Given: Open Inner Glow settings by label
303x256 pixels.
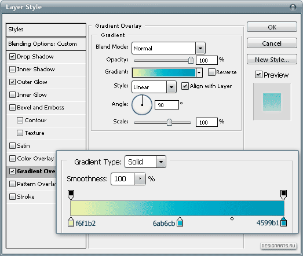Looking at the screenshot, I should (32, 95).
